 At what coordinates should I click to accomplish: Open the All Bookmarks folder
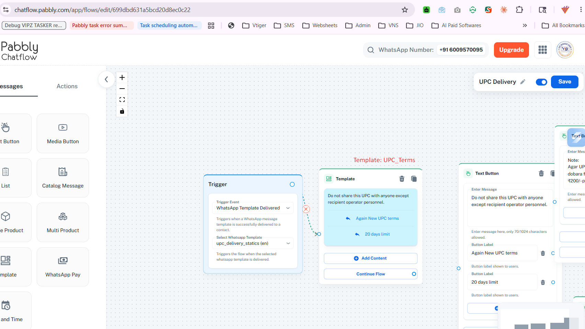click(x=563, y=25)
